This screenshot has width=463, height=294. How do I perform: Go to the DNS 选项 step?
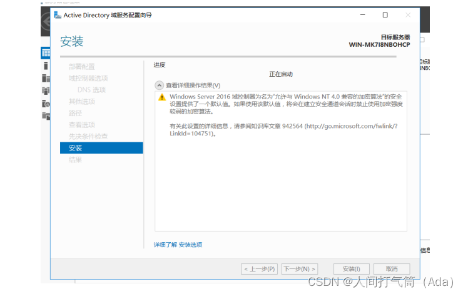pyautogui.click(x=91, y=90)
